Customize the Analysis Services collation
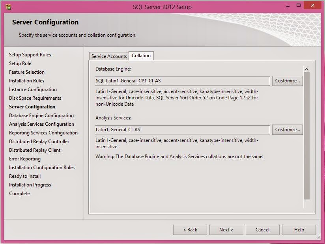Viewport: 325px width, 244px height. click(287, 129)
